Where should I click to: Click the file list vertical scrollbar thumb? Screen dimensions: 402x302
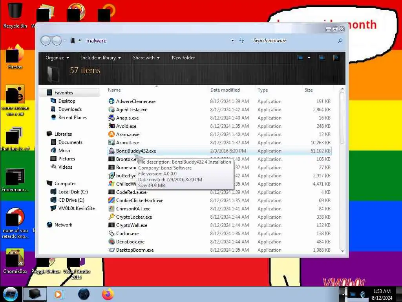click(x=342, y=118)
